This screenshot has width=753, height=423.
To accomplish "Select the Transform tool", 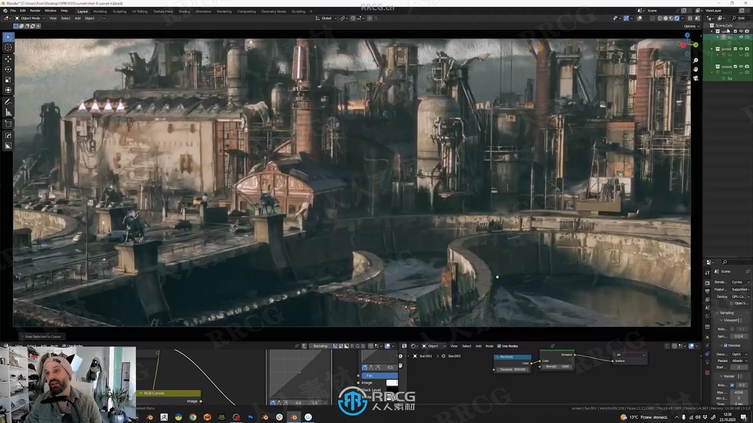I will pyautogui.click(x=8, y=90).
